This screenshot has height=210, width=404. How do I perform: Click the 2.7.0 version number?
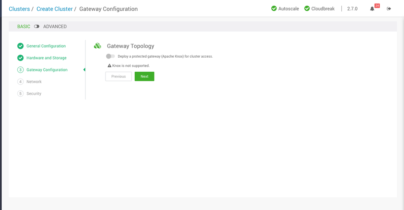[x=352, y=9]
